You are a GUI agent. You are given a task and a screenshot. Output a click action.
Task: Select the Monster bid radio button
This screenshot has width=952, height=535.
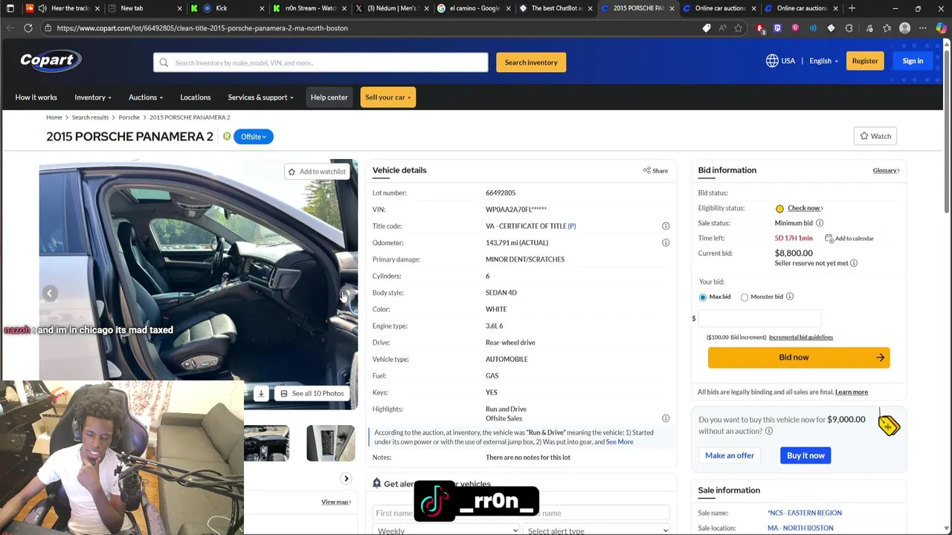[744, 297]
